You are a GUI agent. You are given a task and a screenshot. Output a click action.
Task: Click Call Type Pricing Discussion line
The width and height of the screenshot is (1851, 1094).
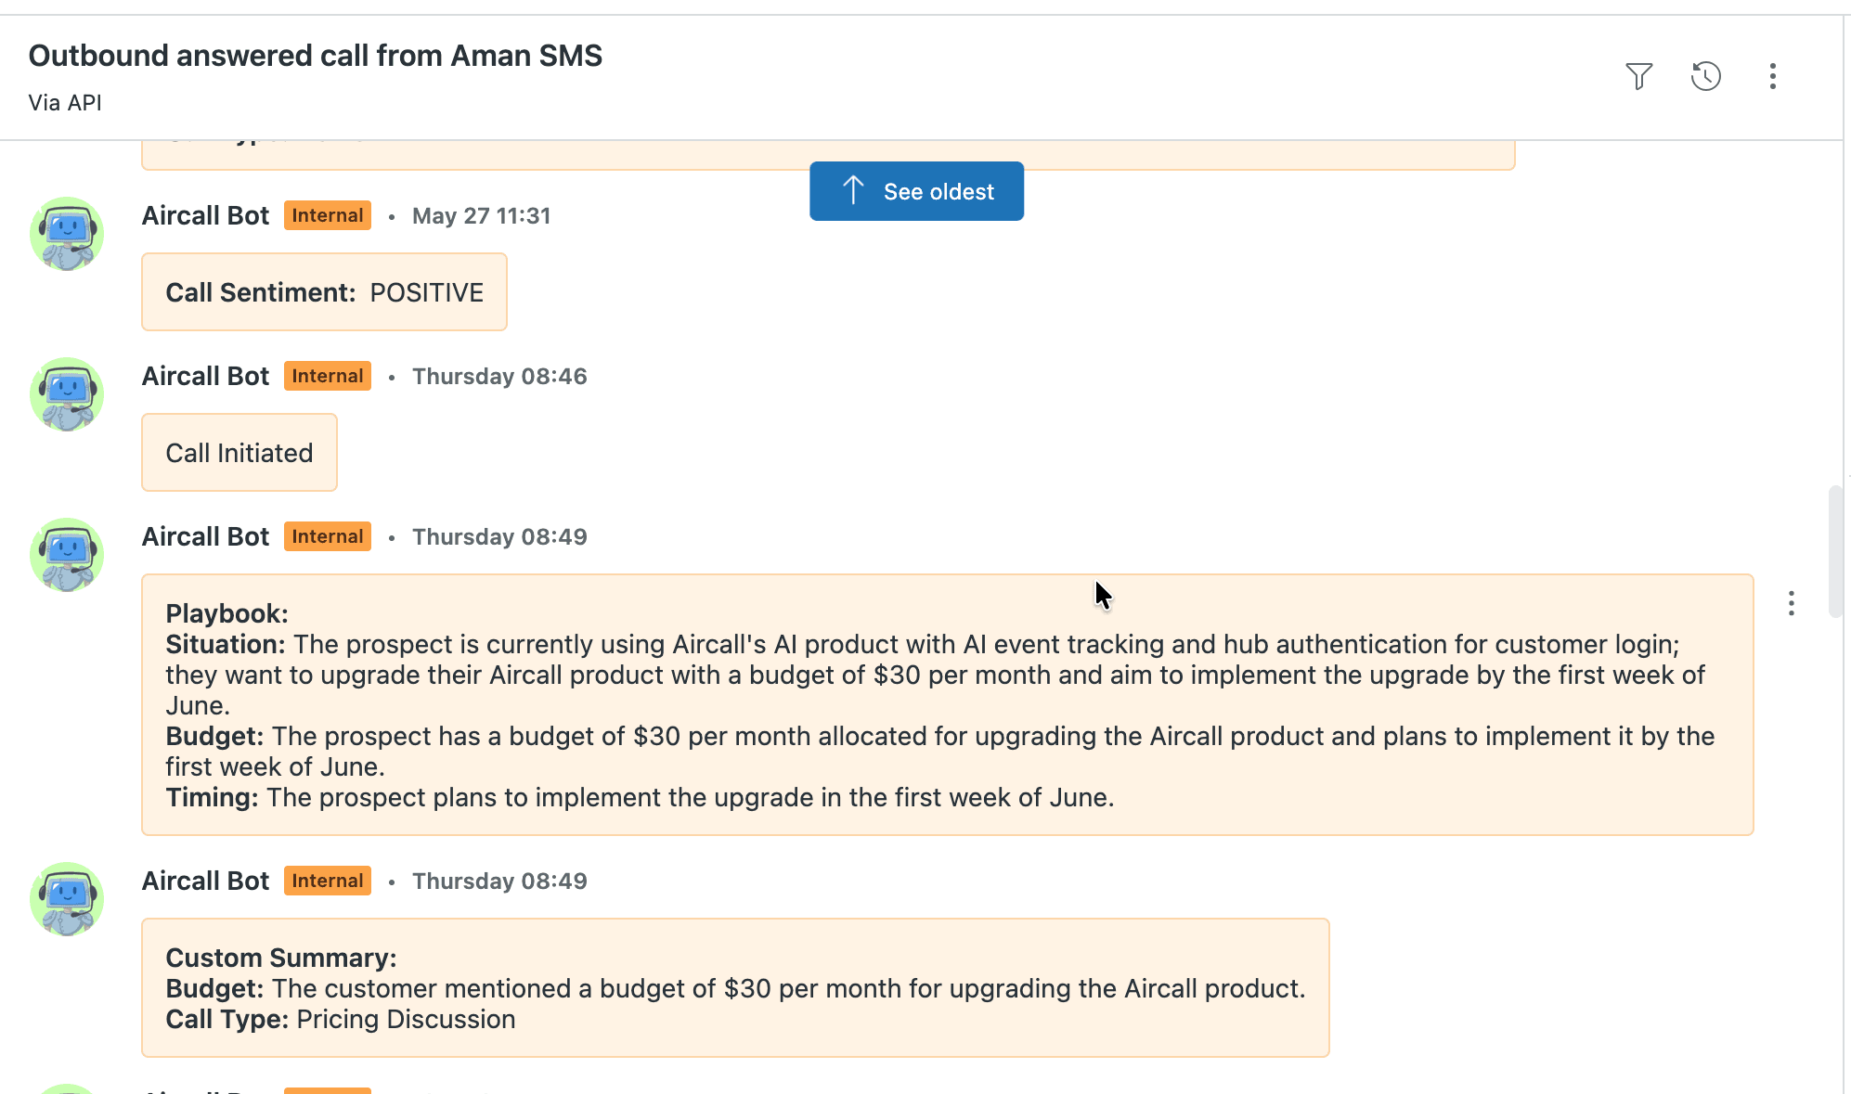coord(341,1019)
